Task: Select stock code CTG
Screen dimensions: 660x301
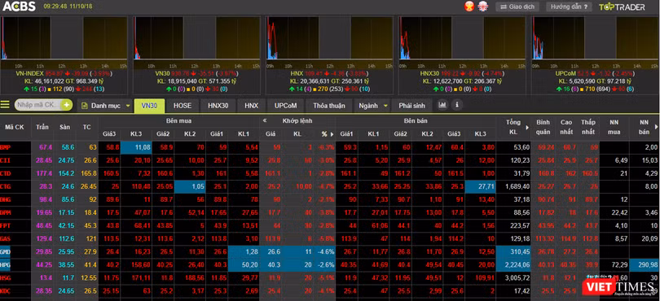Action: point(6,186)
